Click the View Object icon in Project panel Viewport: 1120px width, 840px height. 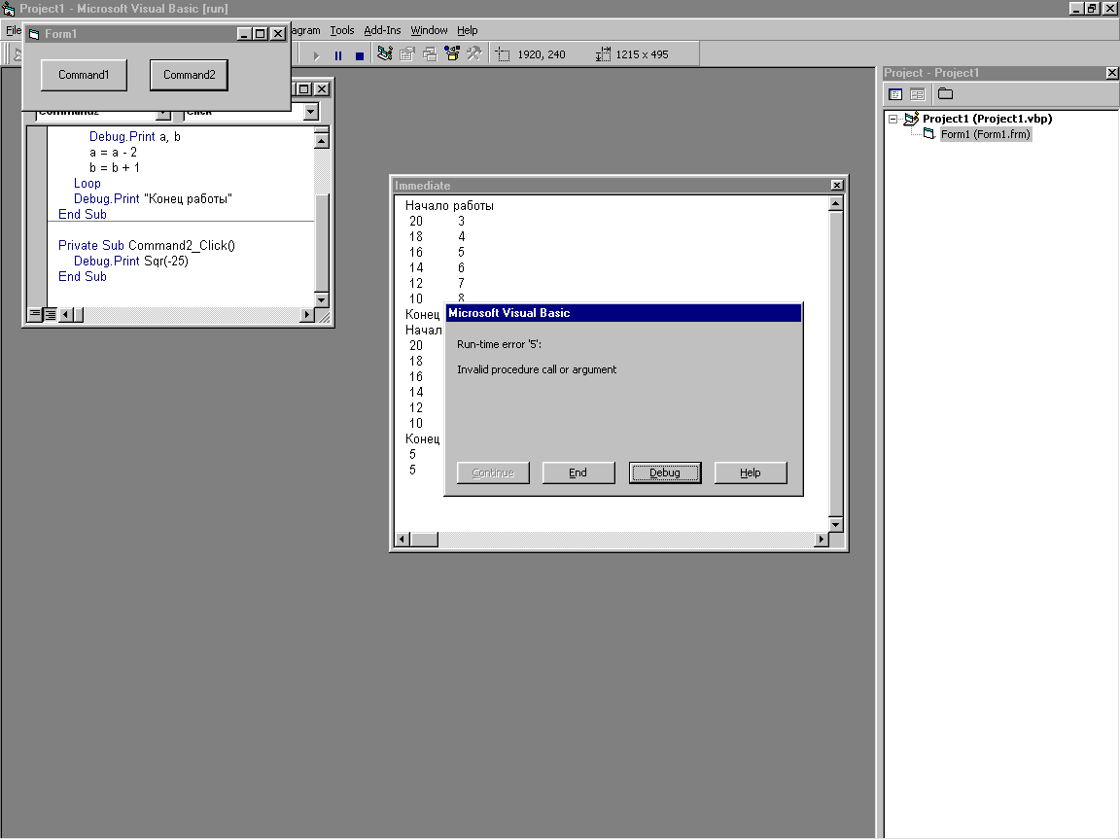918,94
